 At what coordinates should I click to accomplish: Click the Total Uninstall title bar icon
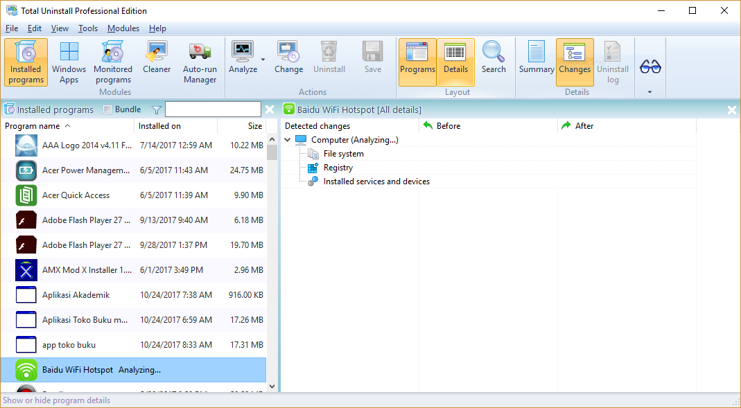11,10
